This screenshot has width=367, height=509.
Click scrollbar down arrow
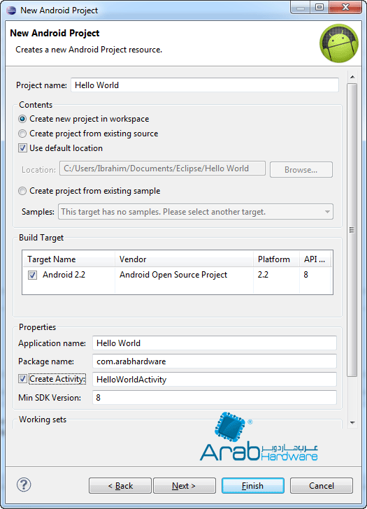(352, 422)
